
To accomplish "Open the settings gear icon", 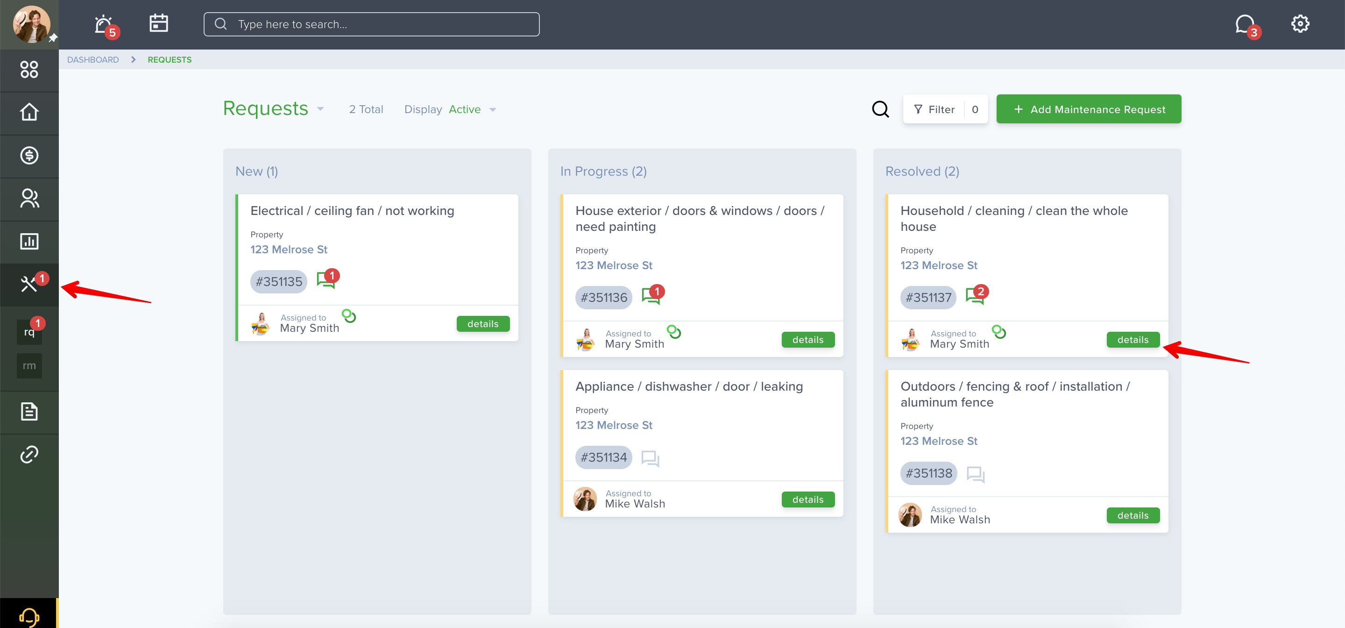I will click(x=1300, y=23).
